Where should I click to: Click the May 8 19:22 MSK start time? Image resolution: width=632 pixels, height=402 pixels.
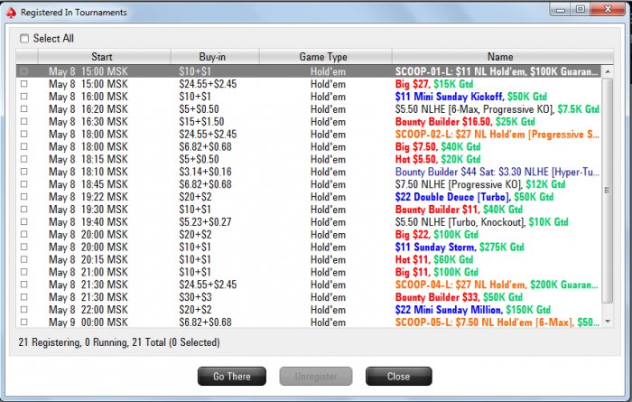[x=88, y=197]
